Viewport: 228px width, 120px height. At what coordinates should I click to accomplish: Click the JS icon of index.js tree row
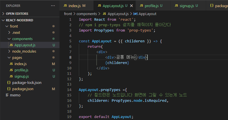point(11,64)
